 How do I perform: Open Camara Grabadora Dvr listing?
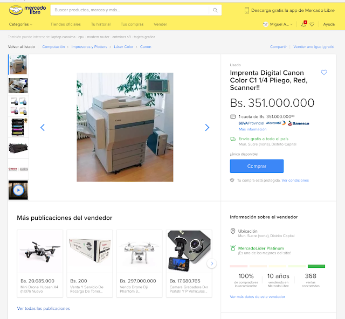point(189,263)
